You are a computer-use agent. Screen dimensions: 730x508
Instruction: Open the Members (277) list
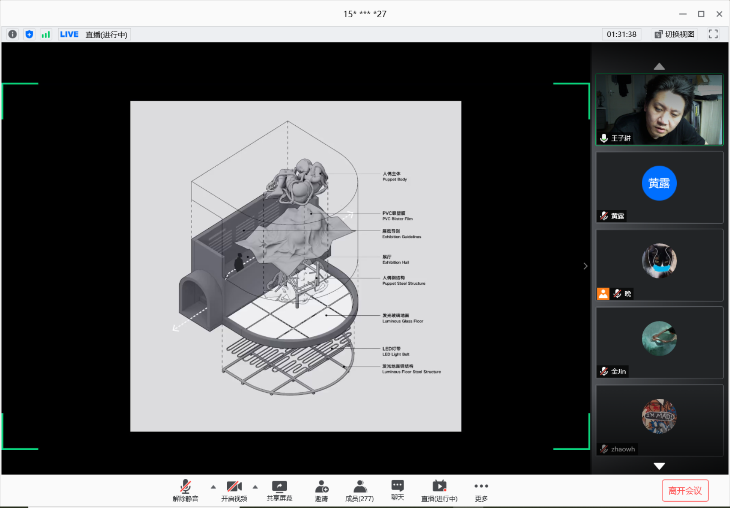(360, 491)
